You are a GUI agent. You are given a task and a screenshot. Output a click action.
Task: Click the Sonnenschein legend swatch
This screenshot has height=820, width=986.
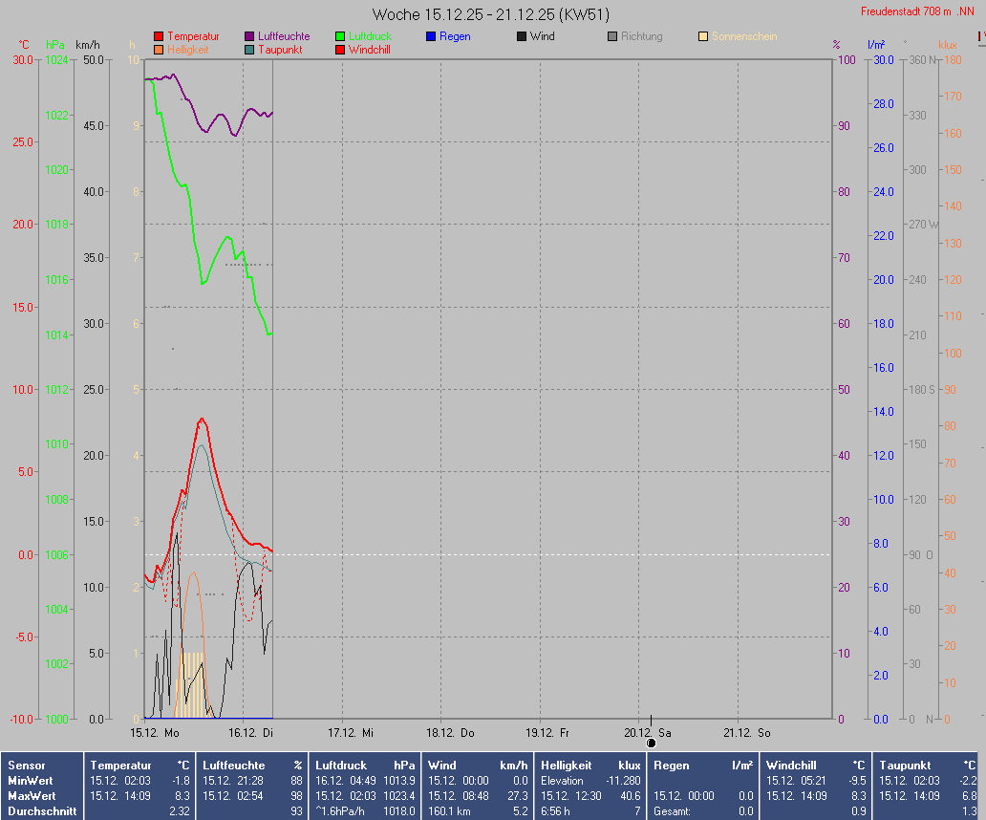pyautogui.click(x=703, y=36)
